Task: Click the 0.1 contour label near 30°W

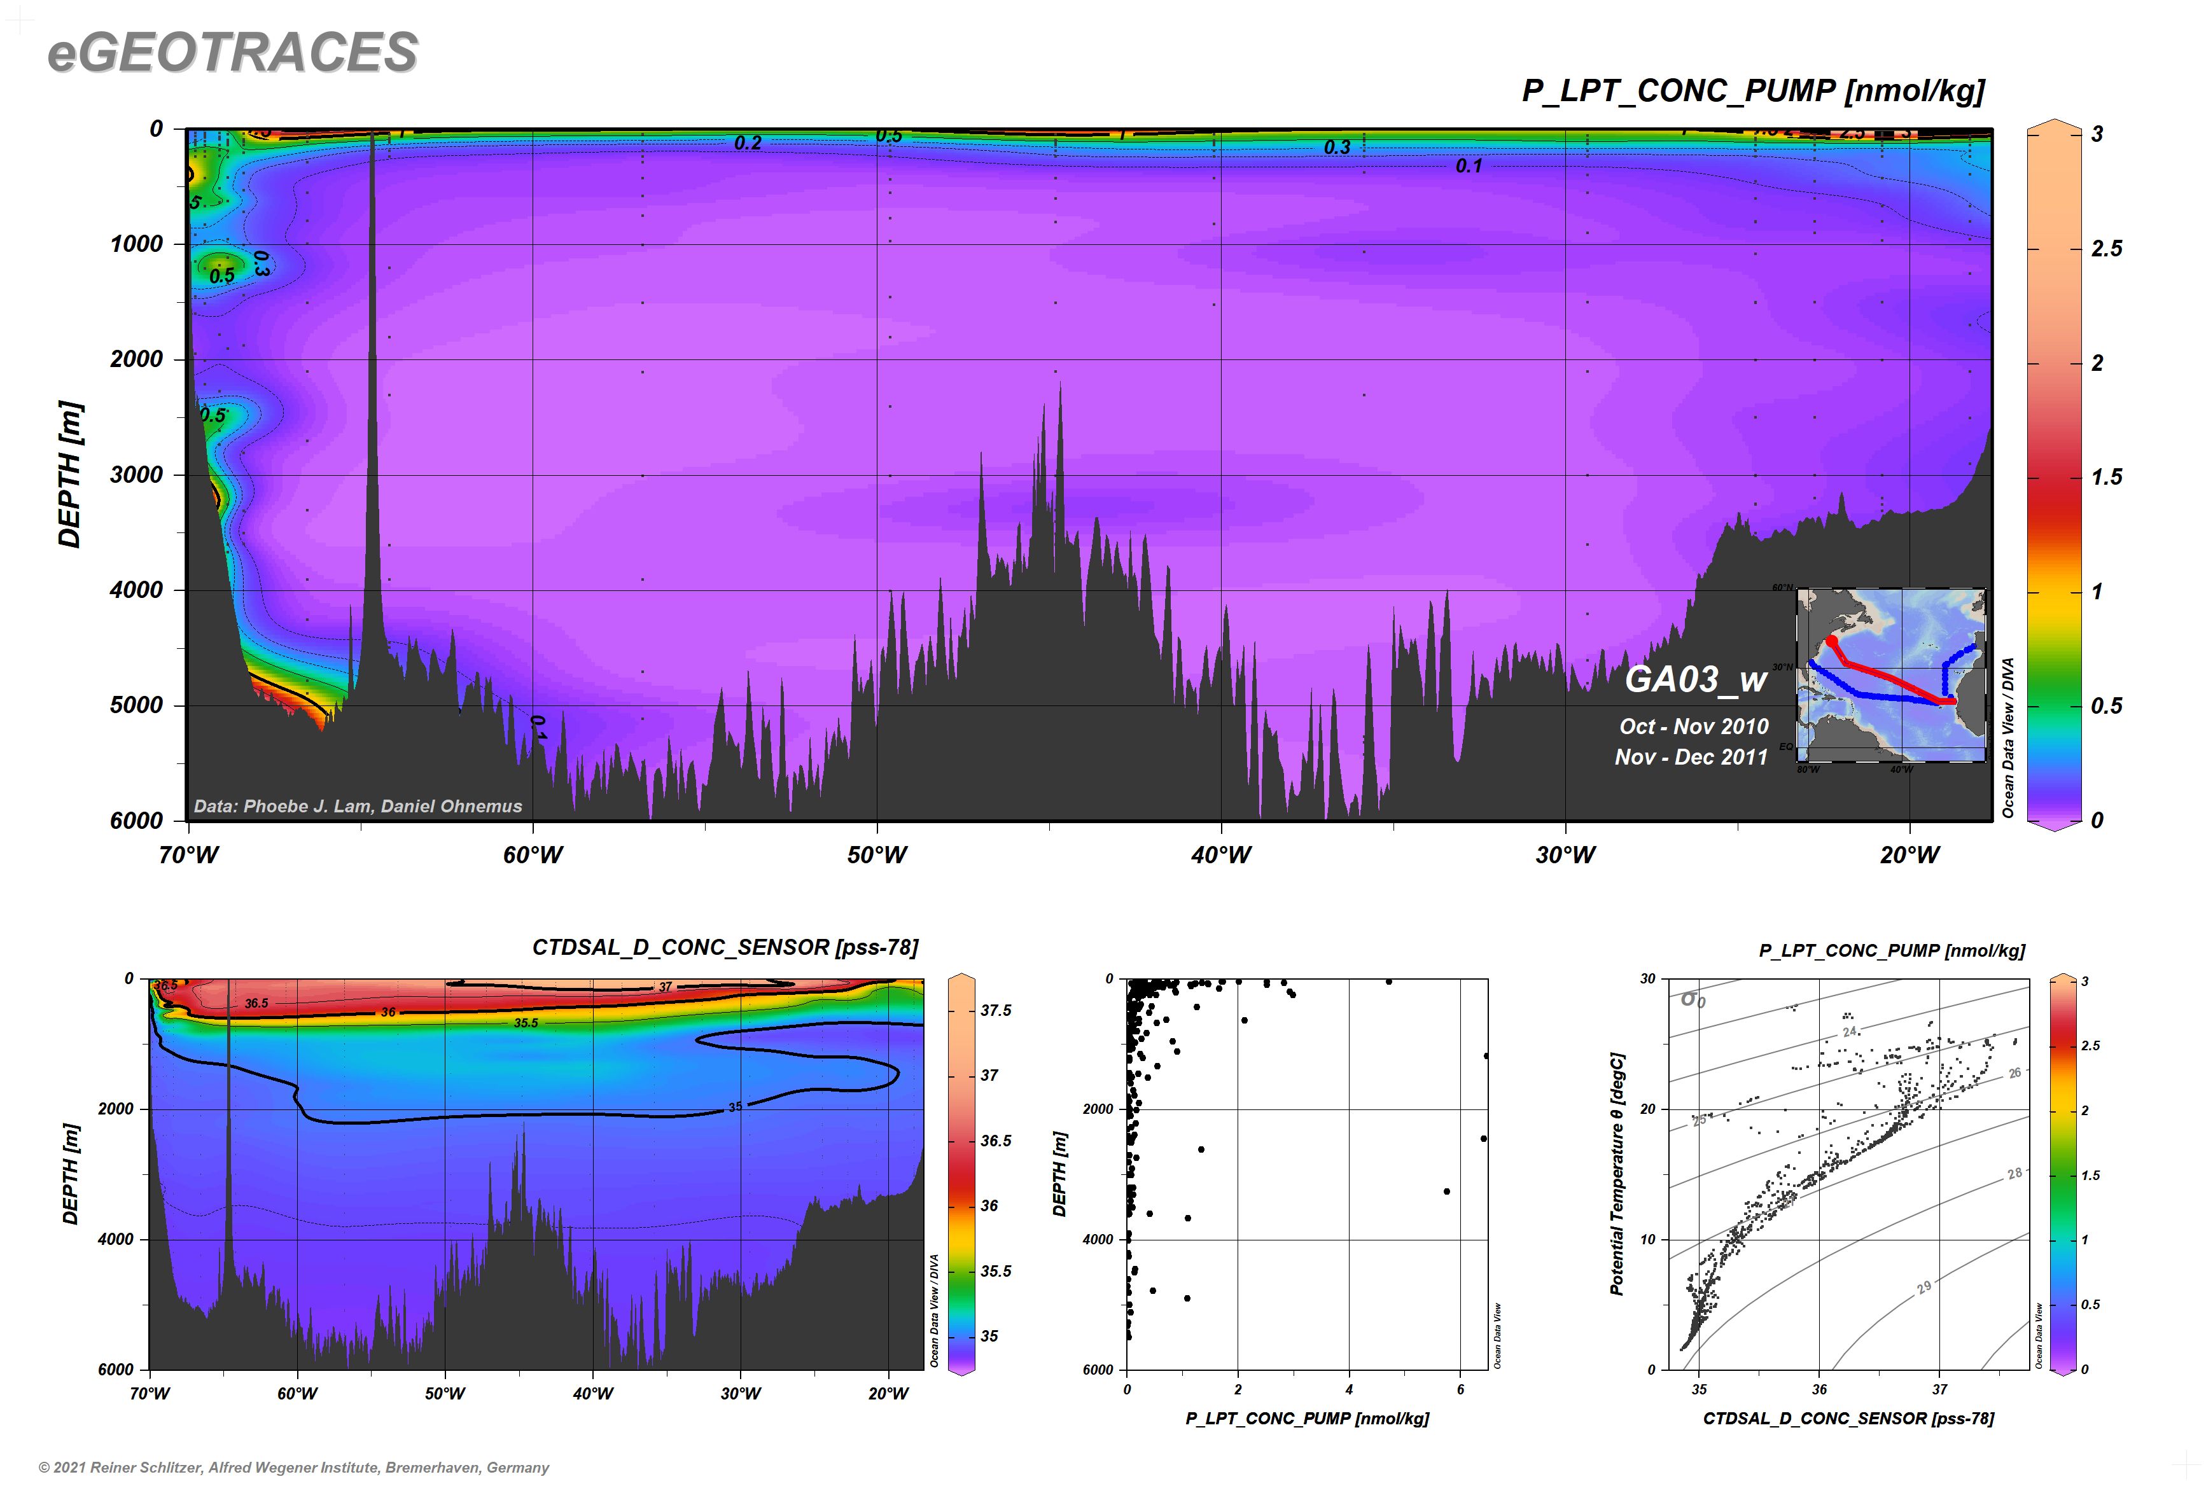Action: 1469,166
